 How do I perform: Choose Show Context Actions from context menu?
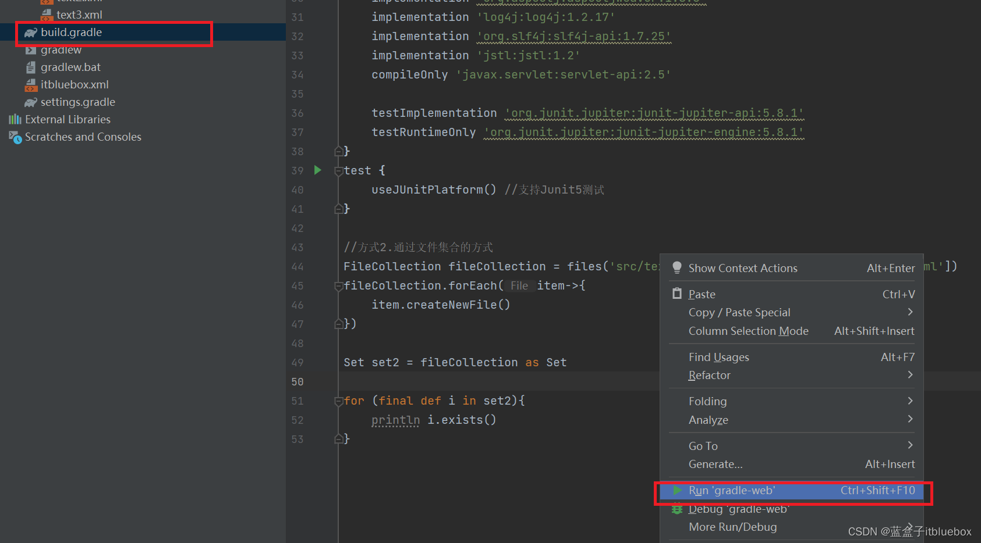(x=792, y=268)
